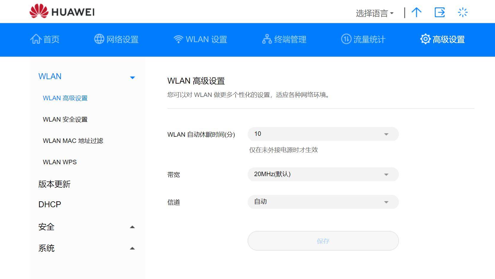
Task: Collapse the WLAN sidebar section
Action: tap(133, 78)
